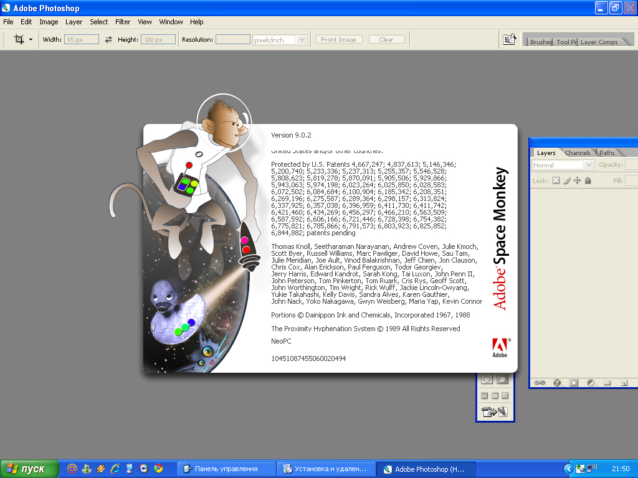Click the layer link icon in Layers panel
This screenshot has width=638, height=478.
tap(540, 383)
